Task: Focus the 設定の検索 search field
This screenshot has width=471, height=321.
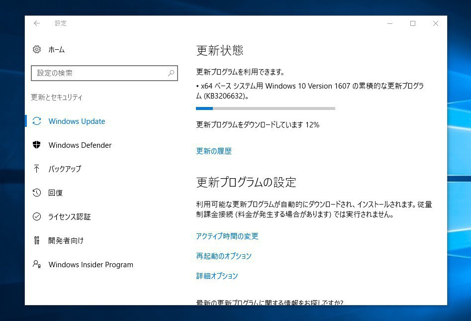Action: point(104,73)
